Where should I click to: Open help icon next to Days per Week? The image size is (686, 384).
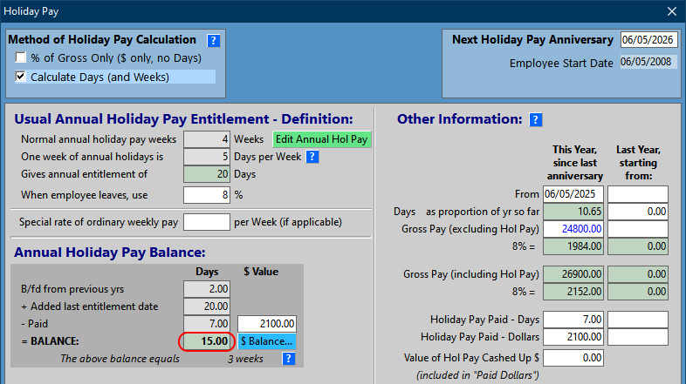tap(312, 157)
